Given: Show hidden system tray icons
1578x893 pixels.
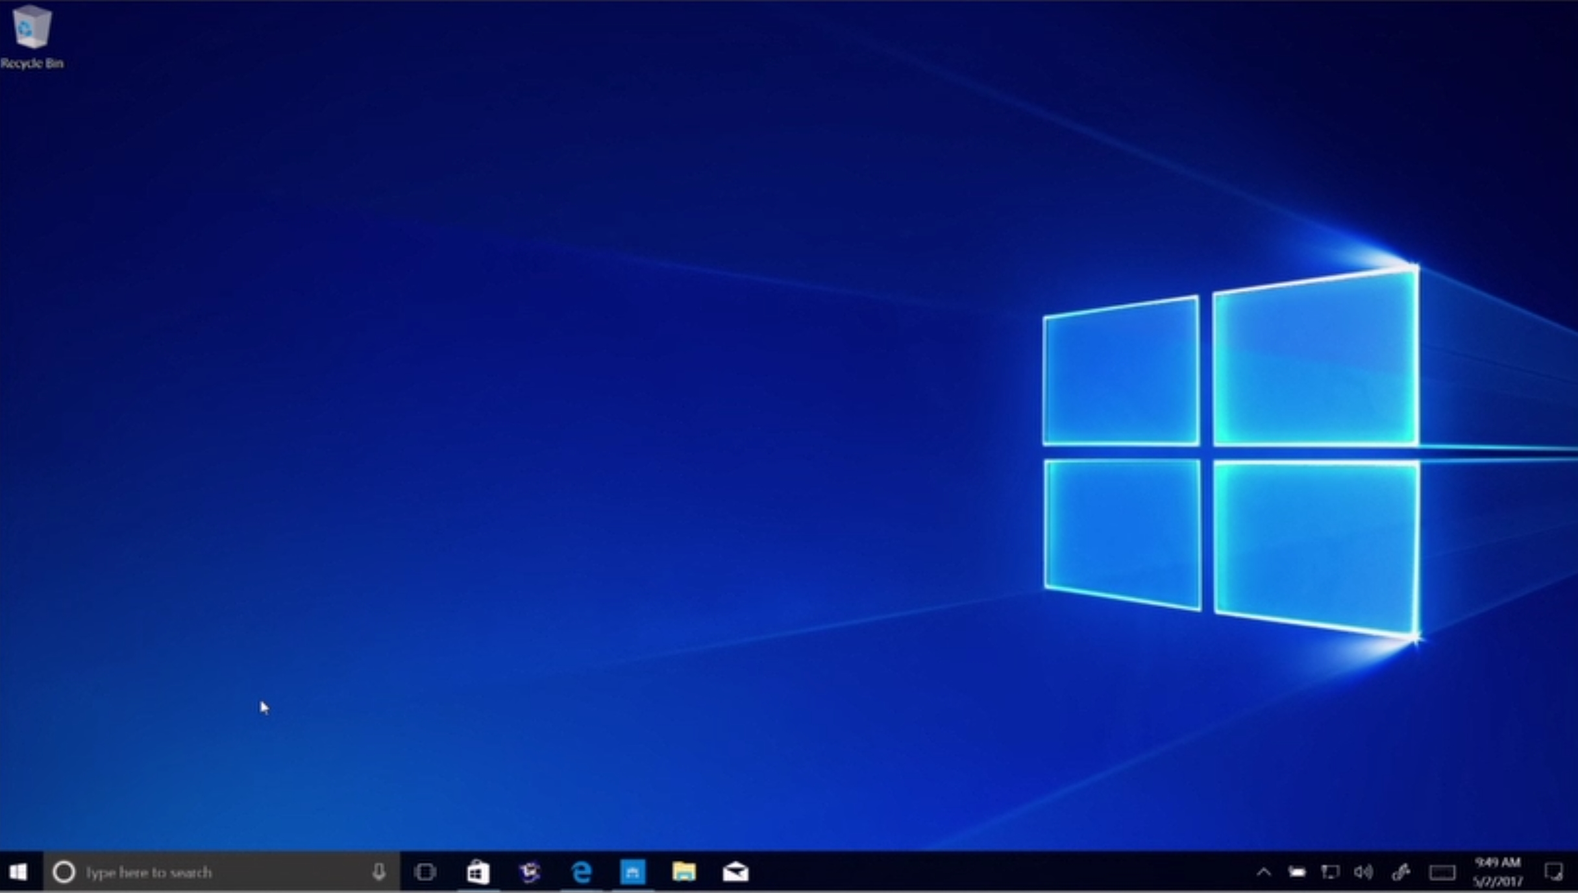Looking at the screenshot, I should (1263, 872).
